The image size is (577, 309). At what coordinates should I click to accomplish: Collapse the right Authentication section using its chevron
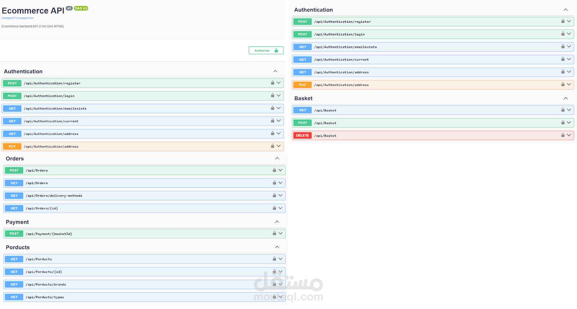coord(565,10)
